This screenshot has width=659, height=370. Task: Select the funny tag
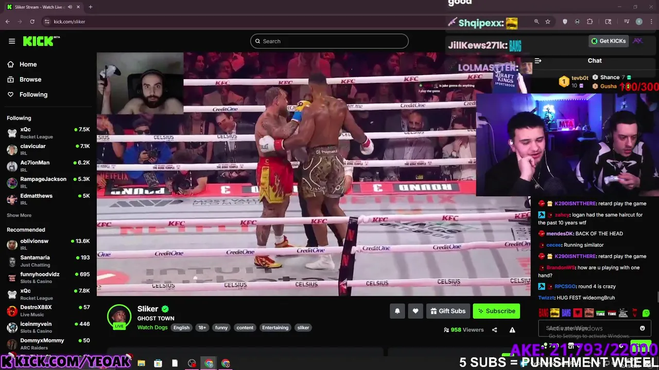[x=221, y=328]
